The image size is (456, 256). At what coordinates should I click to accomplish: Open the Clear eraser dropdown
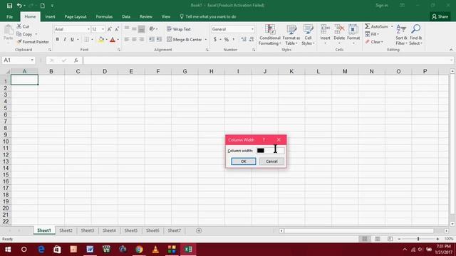(374, 42)
